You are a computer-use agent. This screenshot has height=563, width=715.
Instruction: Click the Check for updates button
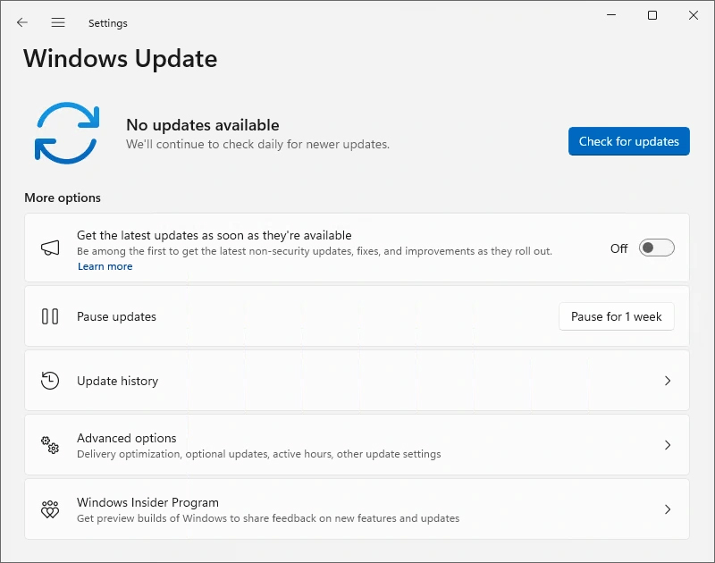coord(628,141)
